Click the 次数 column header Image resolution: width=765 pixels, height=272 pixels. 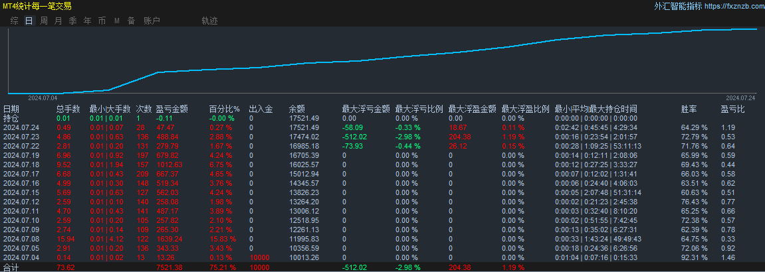tap(144, 109)
